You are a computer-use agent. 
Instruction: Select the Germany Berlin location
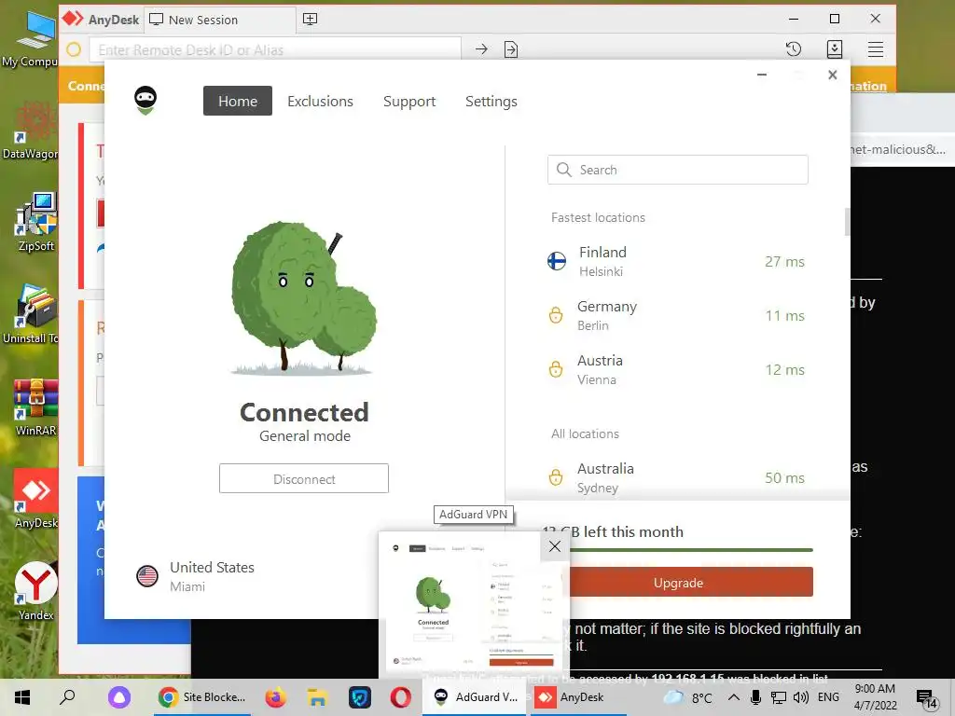677,315
